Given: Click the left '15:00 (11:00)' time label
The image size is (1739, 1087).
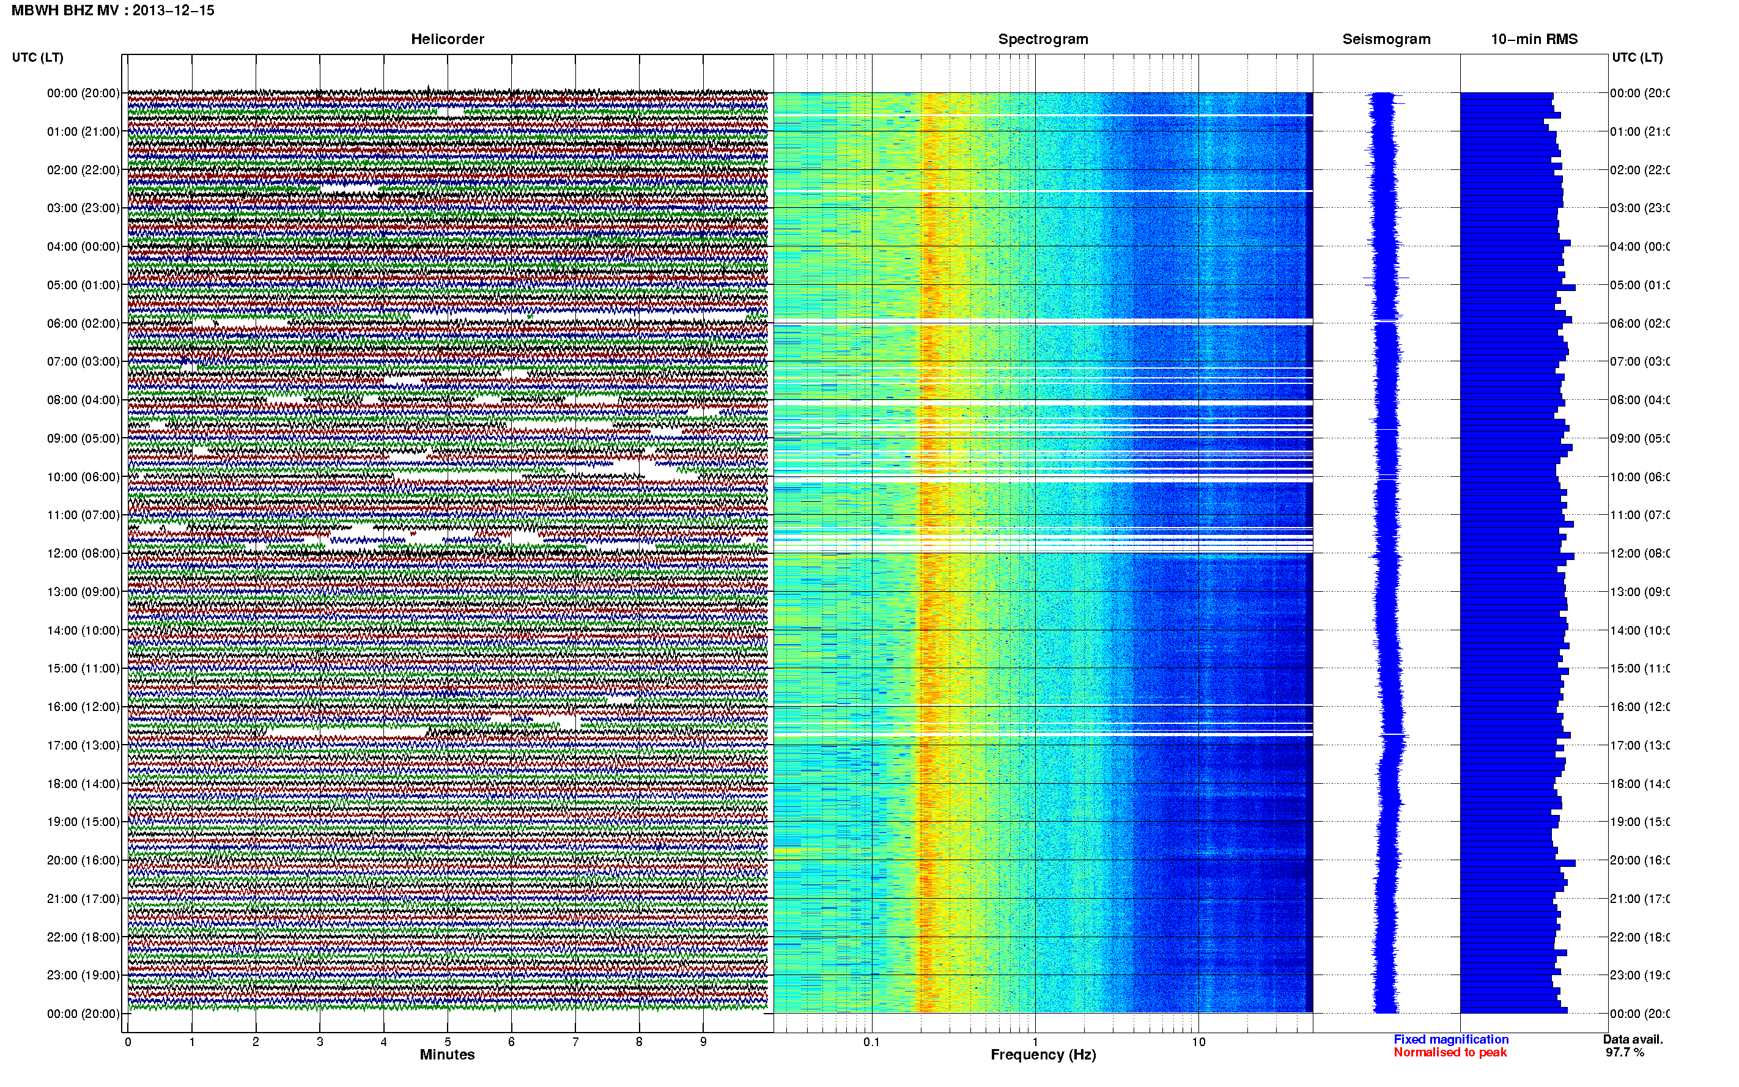Looking at the screenshot, I should click(83, 668).
